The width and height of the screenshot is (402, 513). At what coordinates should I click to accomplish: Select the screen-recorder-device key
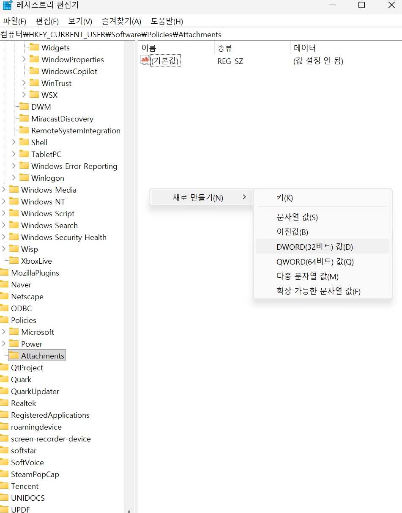pos(51,439)
